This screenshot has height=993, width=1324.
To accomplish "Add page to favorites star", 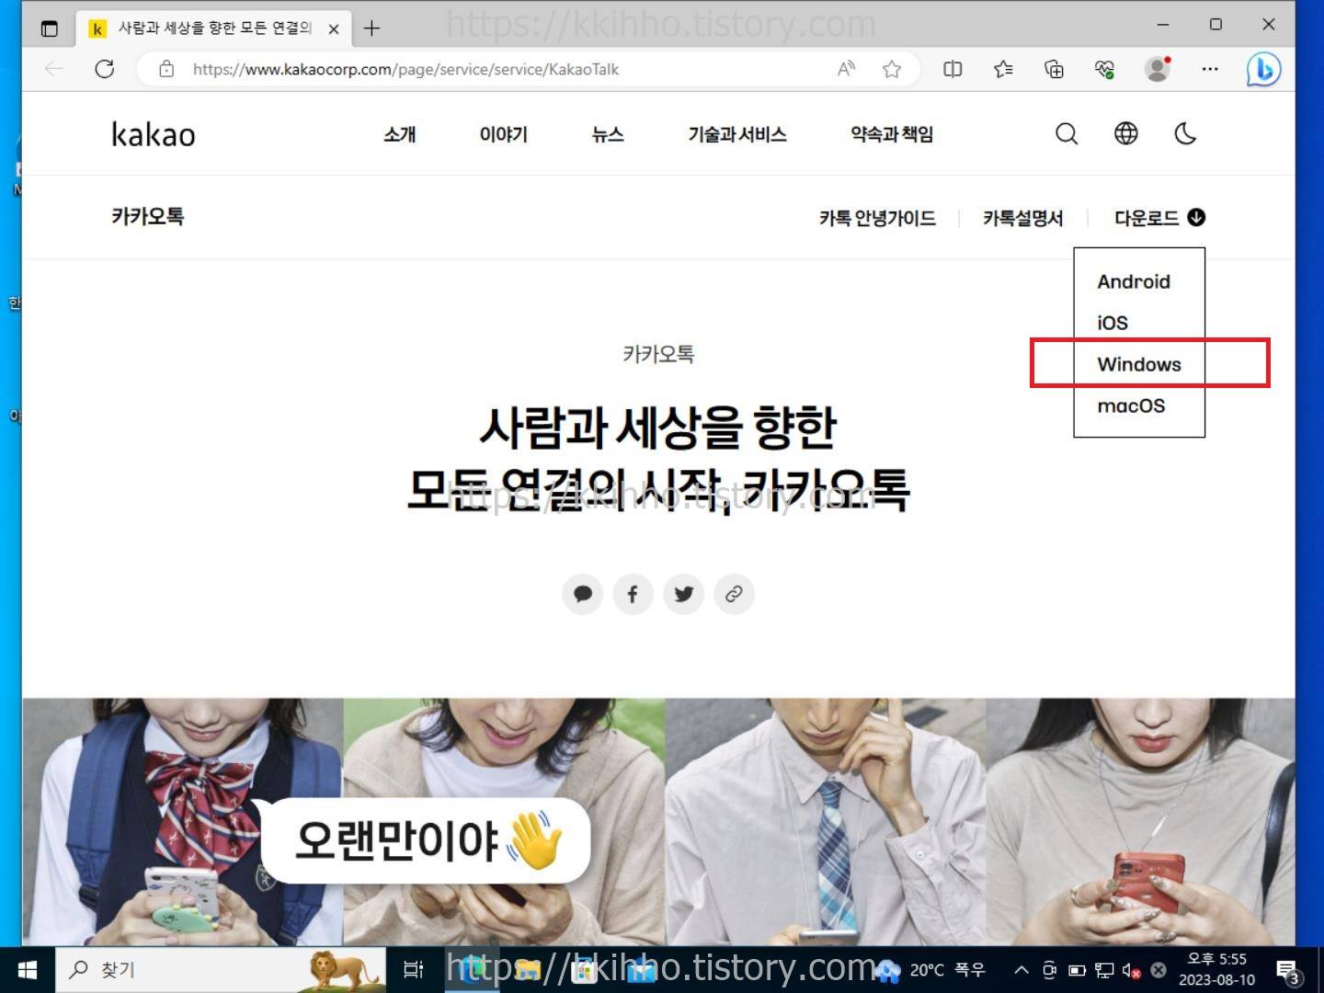I will pyautogui.click(x=892, y=69).
